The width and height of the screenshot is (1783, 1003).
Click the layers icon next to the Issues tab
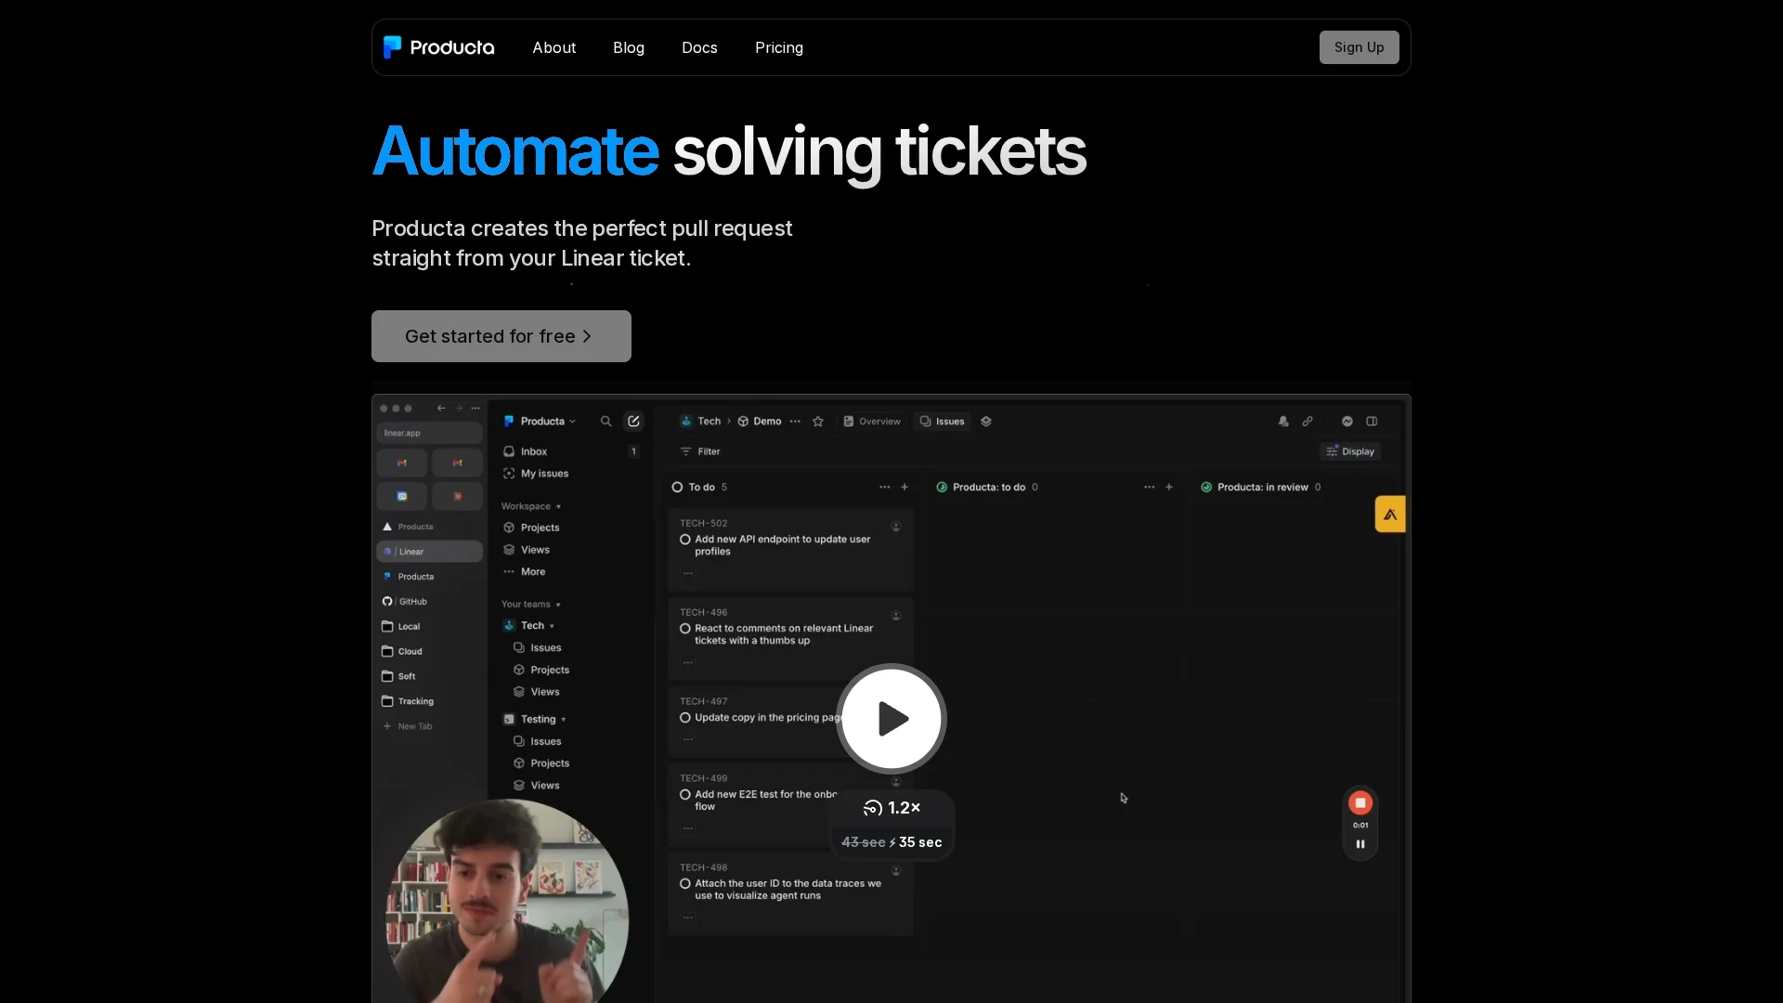point(986,422)
